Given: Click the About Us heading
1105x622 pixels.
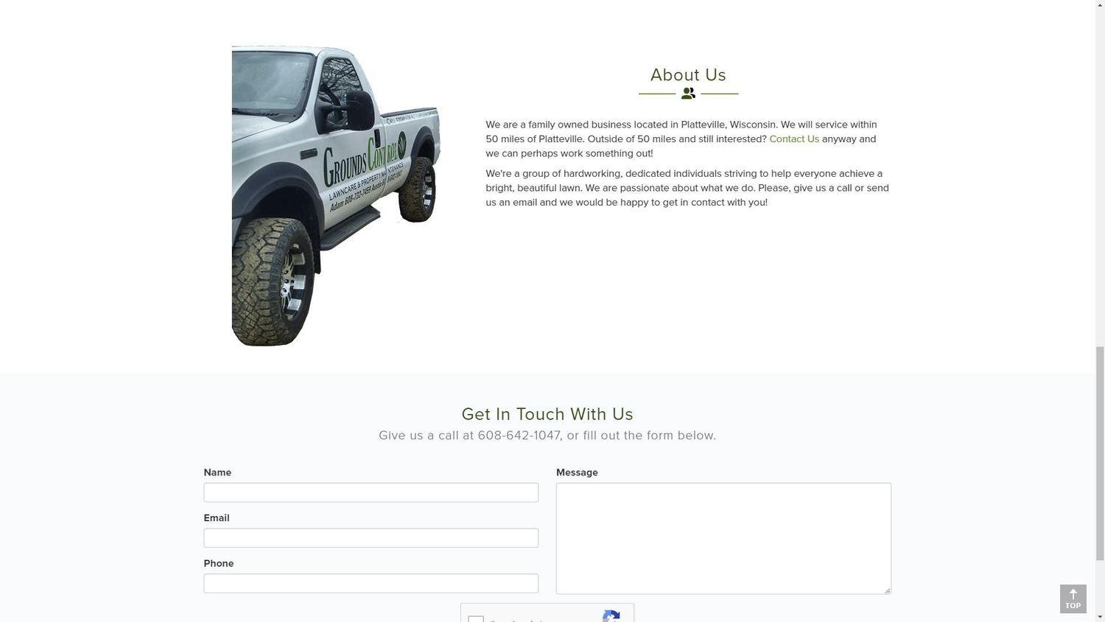Looking at the screenshot, I should point(688,75).
